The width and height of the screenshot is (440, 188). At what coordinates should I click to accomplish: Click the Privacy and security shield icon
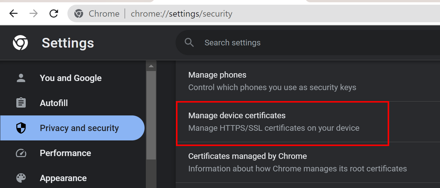tap(21, 128)
